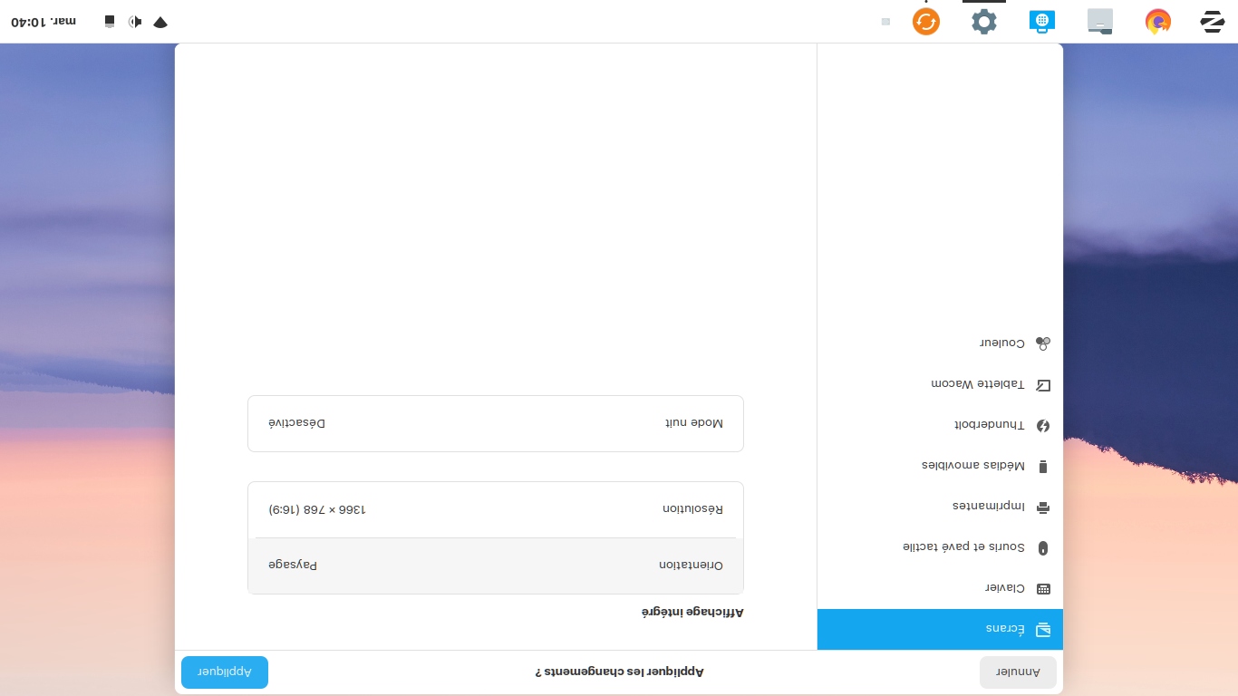
Task: Select Écrans in the settings sidebar
Action: pos(940,629)
